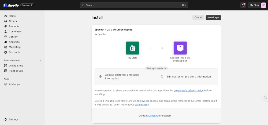Click the 'This app needs to' label
This screenshot has width=268, height=125.
(x=156, y=68)
